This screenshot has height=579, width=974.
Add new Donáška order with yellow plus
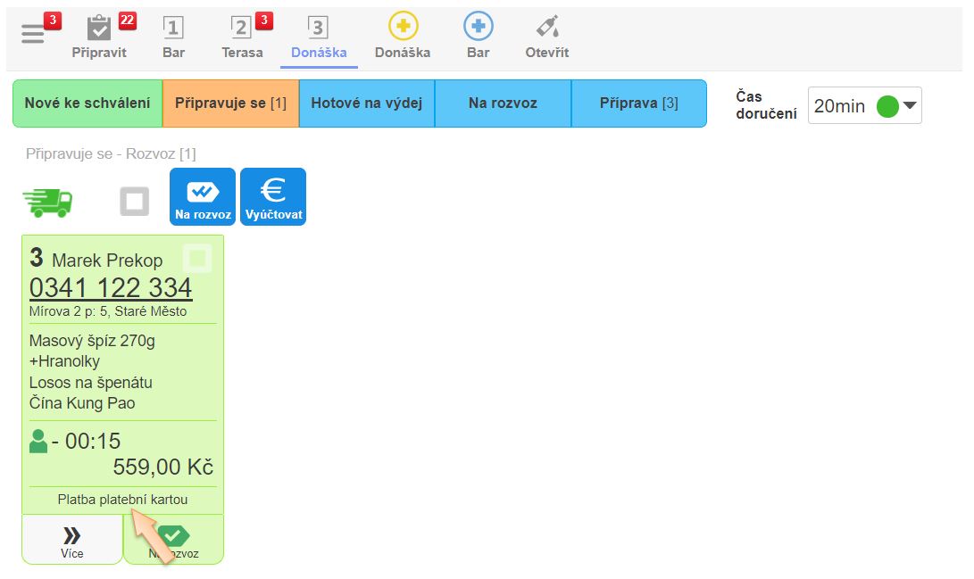(403, 28)
